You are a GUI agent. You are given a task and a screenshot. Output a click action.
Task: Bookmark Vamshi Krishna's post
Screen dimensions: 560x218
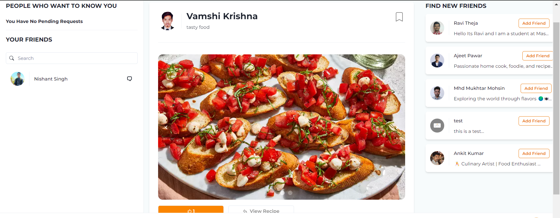coord(399,17)
